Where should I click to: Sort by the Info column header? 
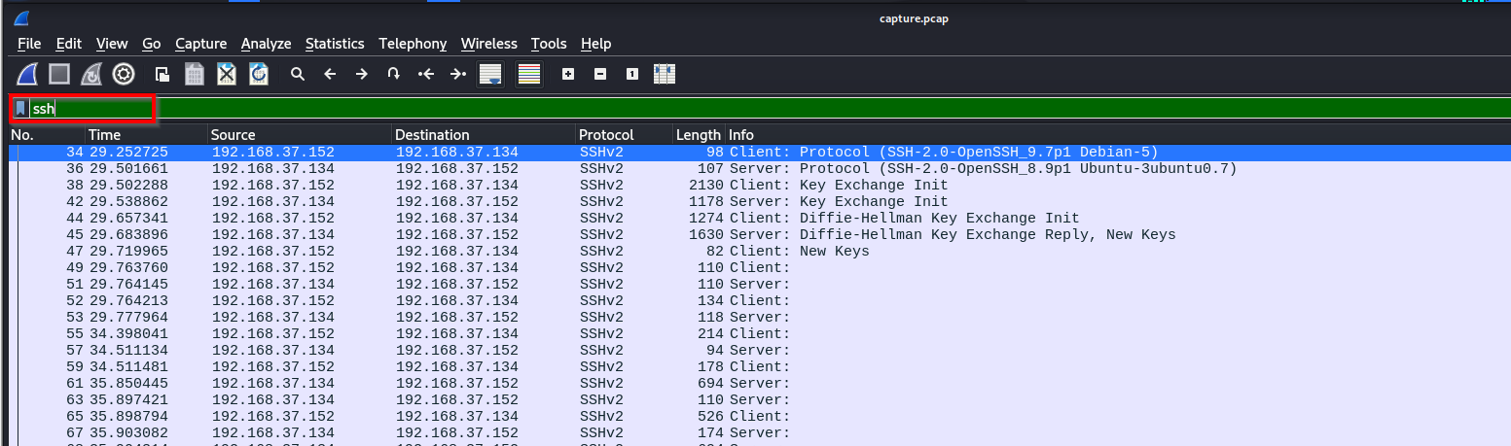(1118, 135)
